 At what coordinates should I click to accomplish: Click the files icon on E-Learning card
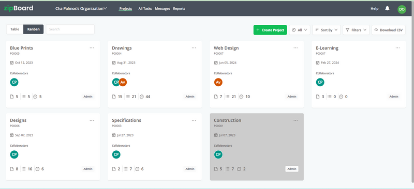point(318,97)
